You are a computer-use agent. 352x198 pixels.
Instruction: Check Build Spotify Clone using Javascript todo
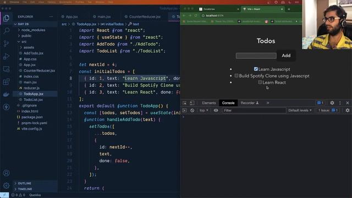click(x=237, y=76)
